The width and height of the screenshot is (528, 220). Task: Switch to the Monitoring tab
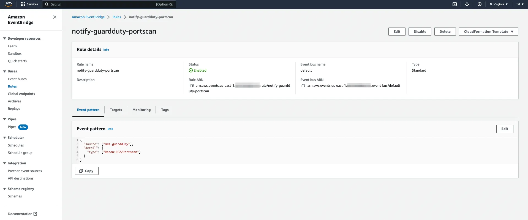point(141,110)
